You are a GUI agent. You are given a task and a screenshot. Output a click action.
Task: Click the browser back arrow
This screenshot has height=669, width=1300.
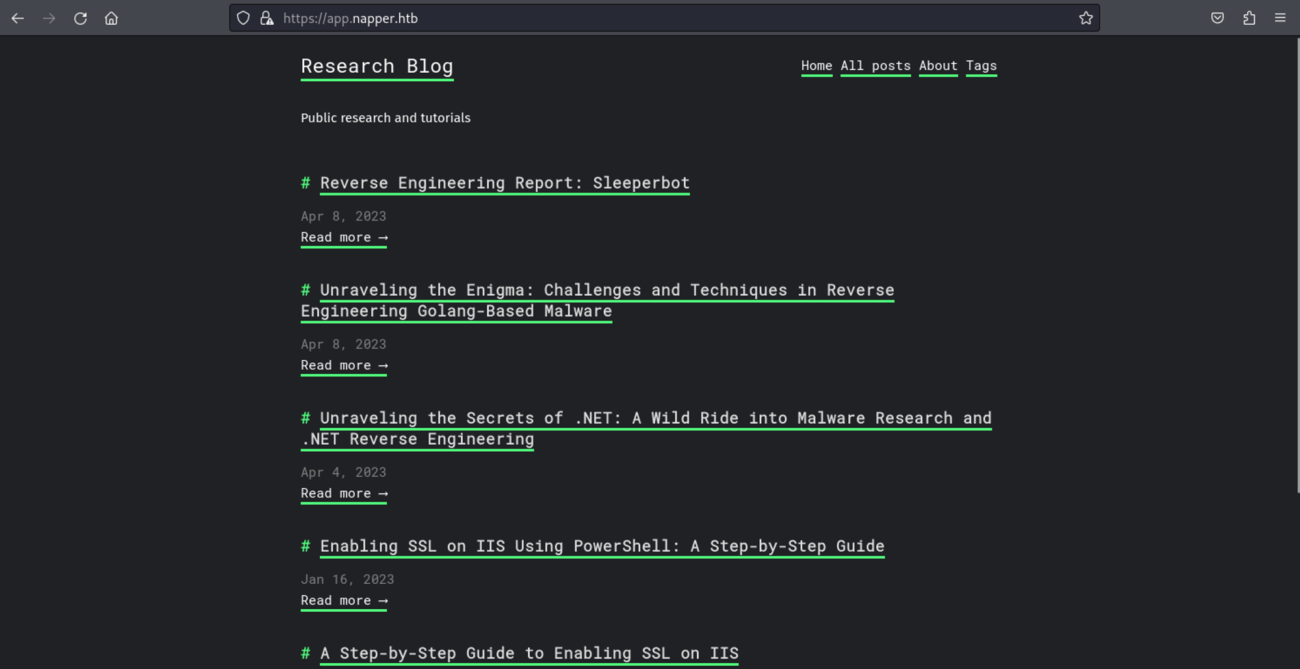coord(18,18)
